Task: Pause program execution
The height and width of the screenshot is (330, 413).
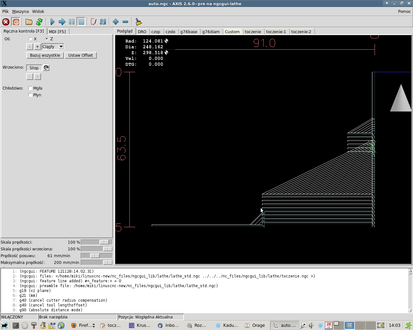Action: [72, 22]
